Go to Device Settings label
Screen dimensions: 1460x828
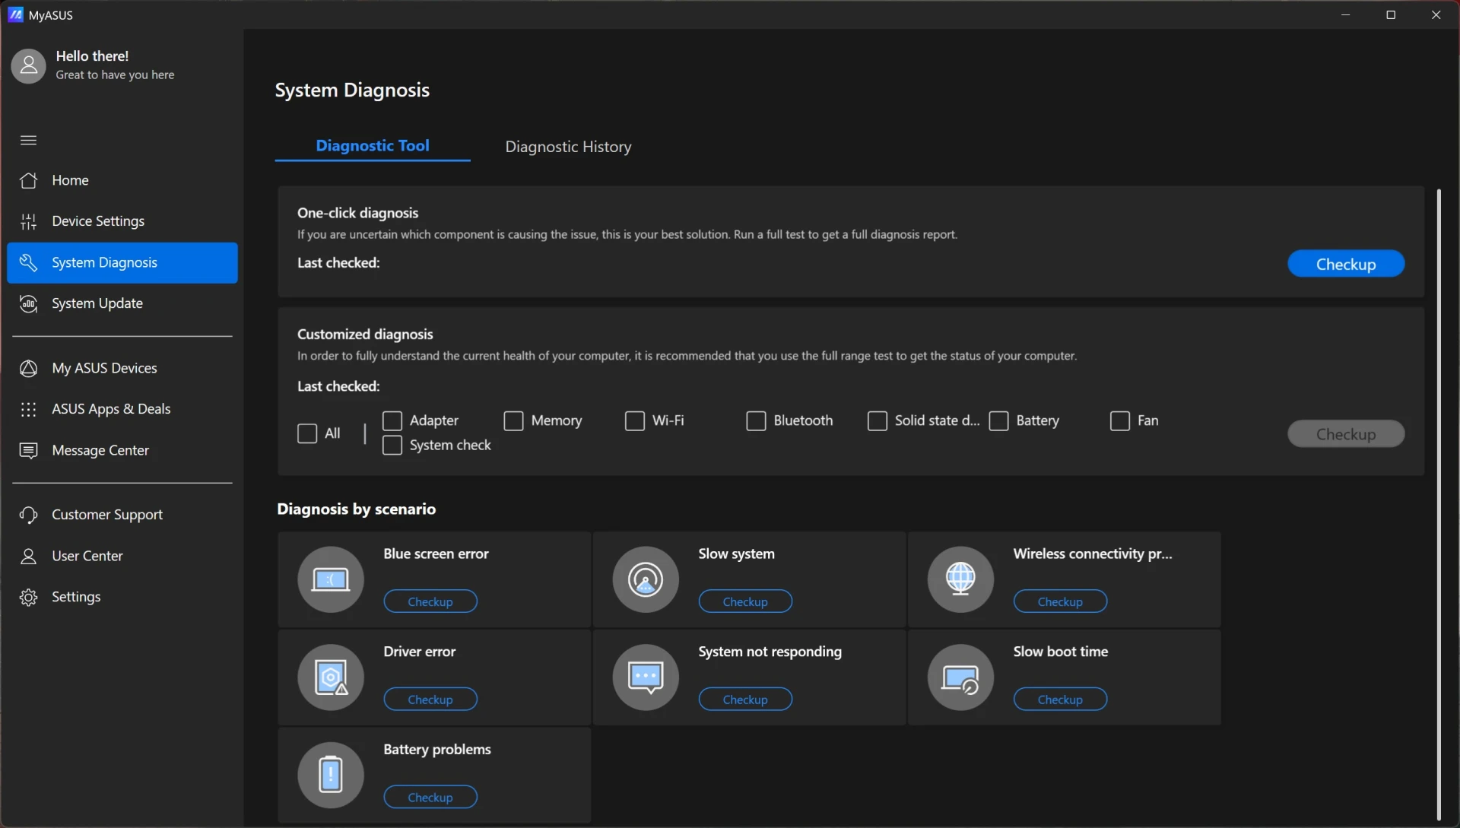(98, 221)
